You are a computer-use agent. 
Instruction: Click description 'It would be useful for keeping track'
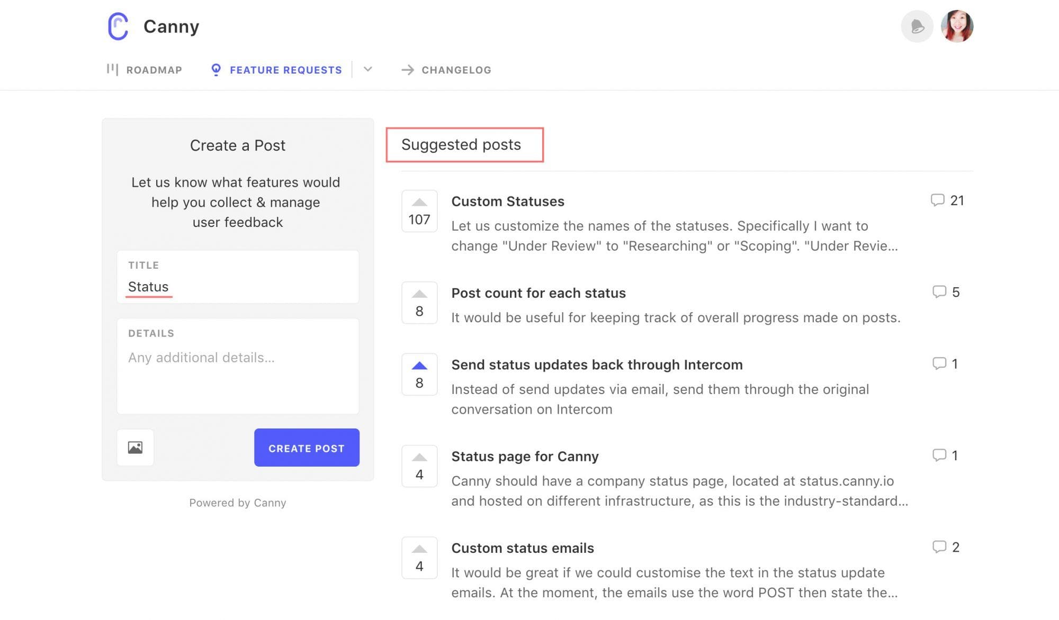tap(676, 317)
